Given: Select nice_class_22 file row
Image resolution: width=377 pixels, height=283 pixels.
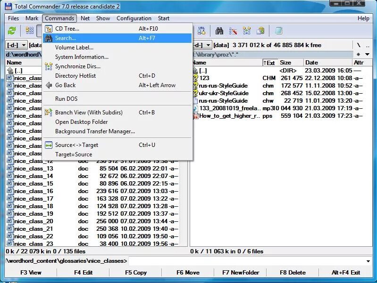Looking at the screenshot, I should click(x=92, y=236).
